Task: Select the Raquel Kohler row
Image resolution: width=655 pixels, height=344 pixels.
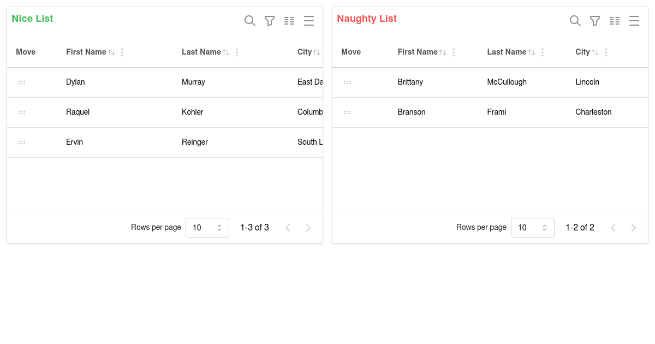Action: coord(165,112)
